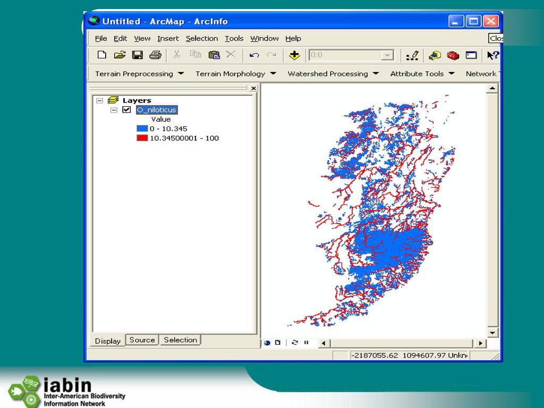Image resolution: width=544 pixels, height=408 pixels.
Task: Save the map with the floppy disk icon
Action: [138, 55]
